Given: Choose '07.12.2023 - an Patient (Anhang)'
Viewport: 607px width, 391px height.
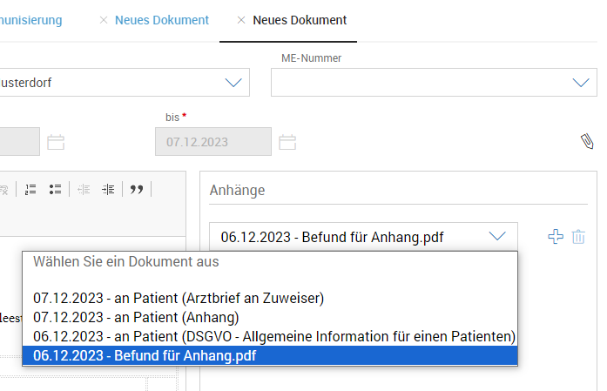Looking at the screenshot, I should click(x=136, y=317).
